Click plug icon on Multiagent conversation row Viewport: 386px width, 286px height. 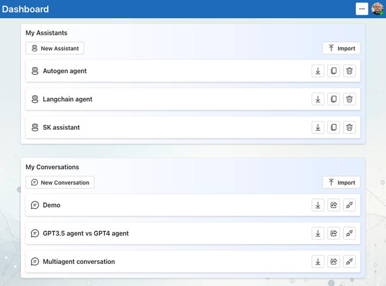349,262
